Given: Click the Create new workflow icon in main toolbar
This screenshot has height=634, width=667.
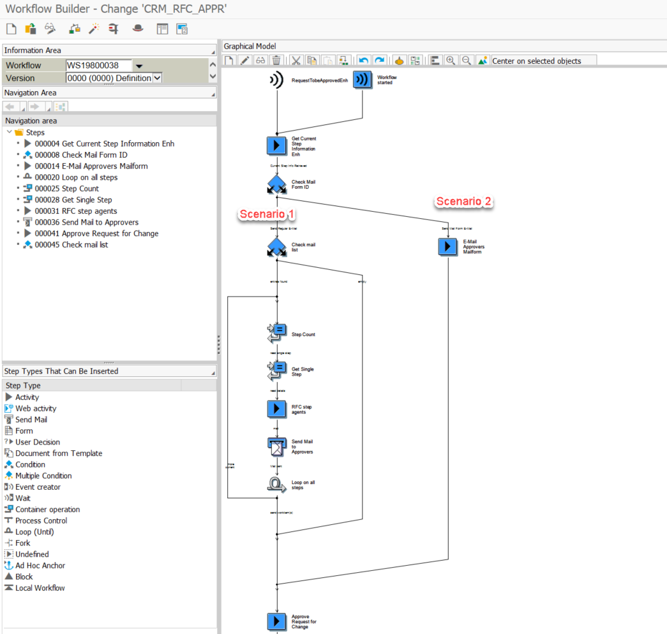Looking at the screenshot, I should coord(11,29).
